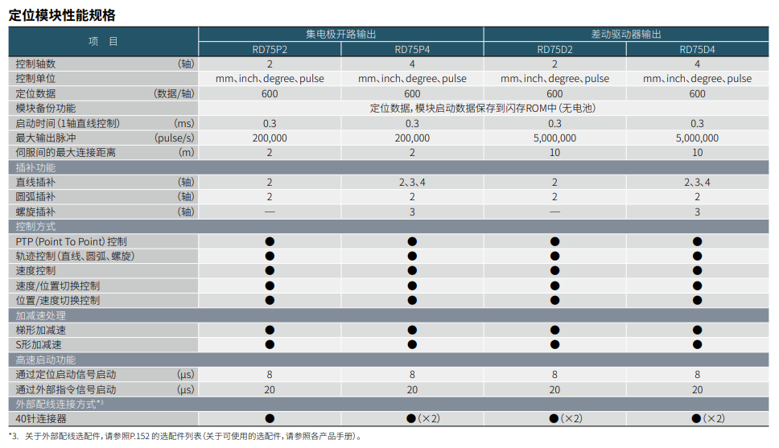Click the 轨迹控制 (直线、圆弧、螺旋) label
The width and height of the screenshot is (779, 448).
[75, 256]
